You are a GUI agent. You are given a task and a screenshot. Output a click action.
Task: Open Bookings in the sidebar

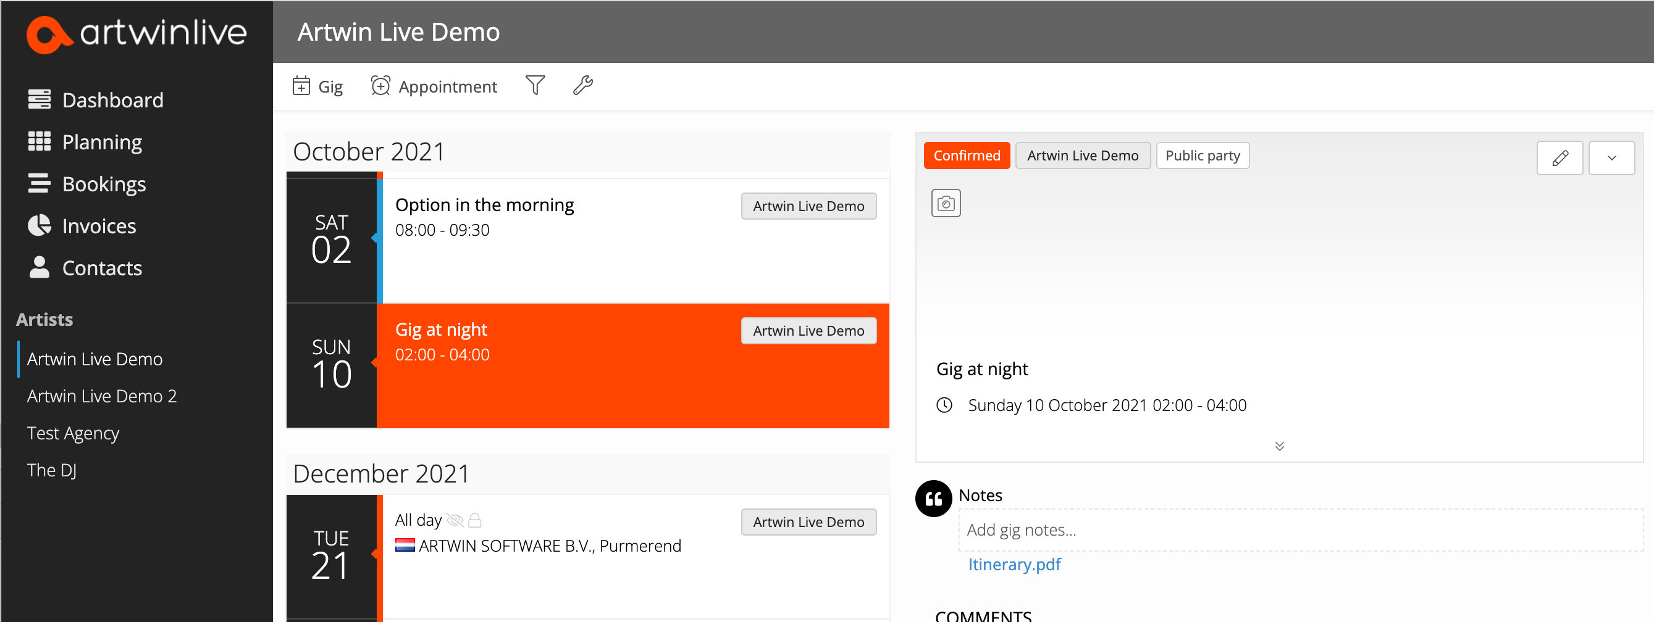click(86, 184)
